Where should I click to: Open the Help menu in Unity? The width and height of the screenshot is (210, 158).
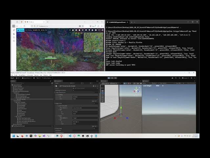click(50, 75)
